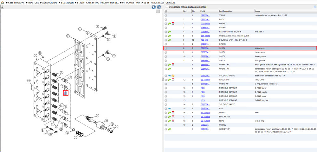Select 'O-RING plug nut' usage cell
Image resolution: width=317 pixels, height=152 pixels.
tap(262, 100)
